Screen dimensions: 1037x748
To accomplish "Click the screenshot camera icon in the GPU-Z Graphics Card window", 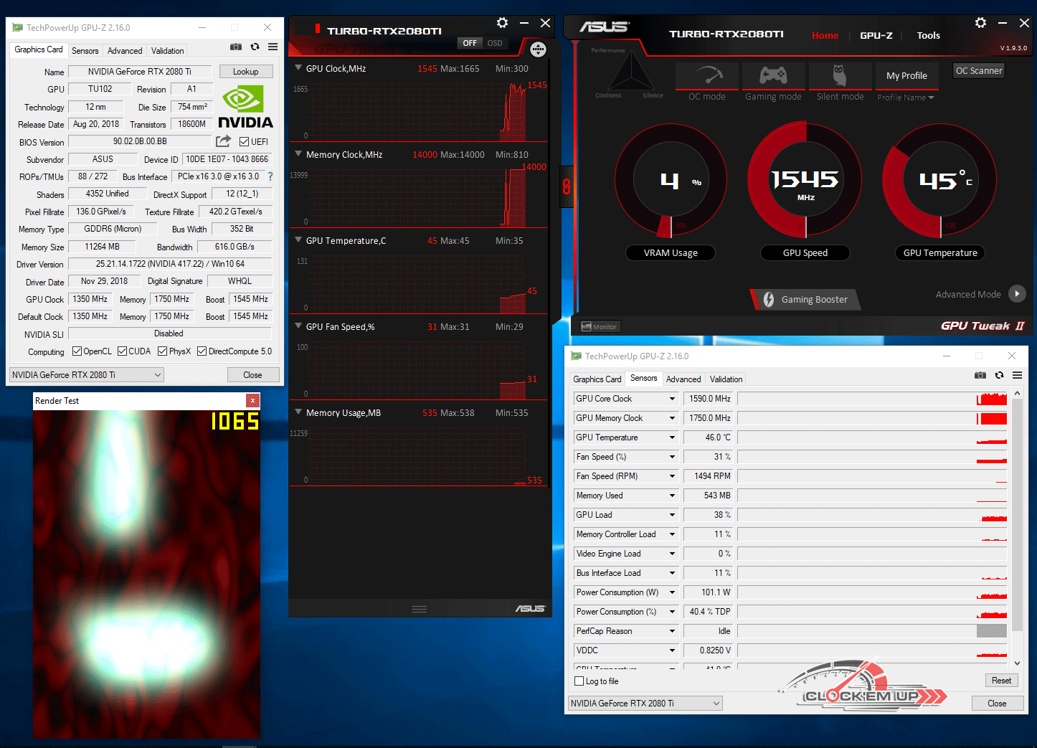I will 235,47.
